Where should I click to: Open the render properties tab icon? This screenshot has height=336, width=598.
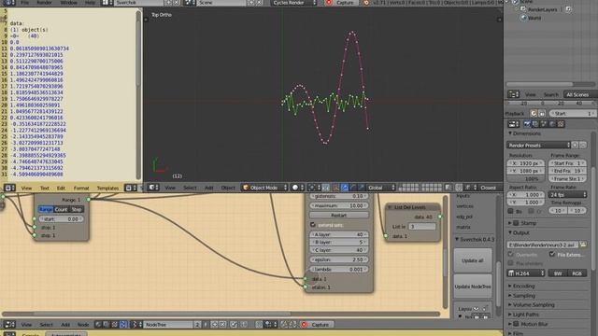[x=527, y=124]
